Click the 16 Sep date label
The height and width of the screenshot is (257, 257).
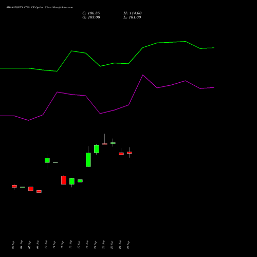(x=71, y=245)
